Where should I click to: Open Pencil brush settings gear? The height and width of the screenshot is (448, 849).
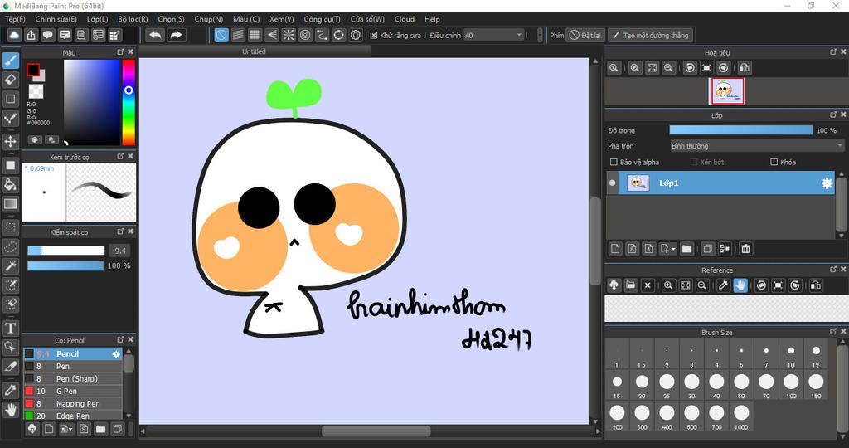[116, 353]
